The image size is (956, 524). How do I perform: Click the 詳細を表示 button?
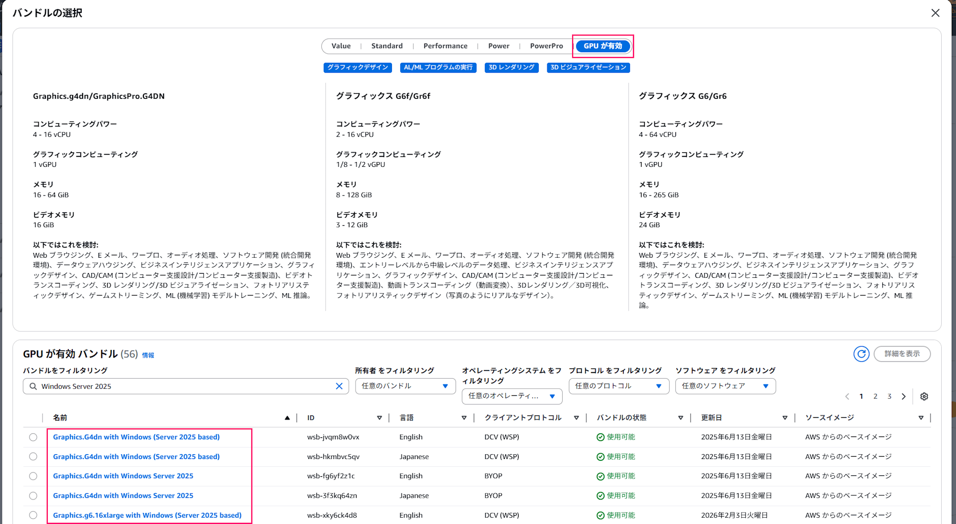(902, 354)
